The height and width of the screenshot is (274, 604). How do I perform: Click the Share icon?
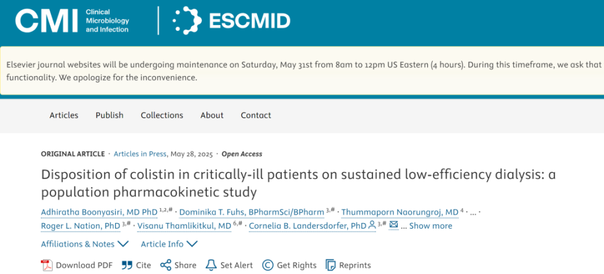[x=166, y=265]
